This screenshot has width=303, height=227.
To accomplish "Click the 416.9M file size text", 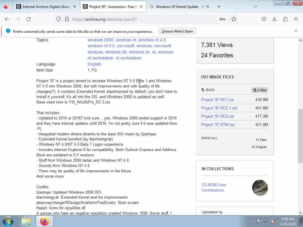I will (x=262, y=100).
